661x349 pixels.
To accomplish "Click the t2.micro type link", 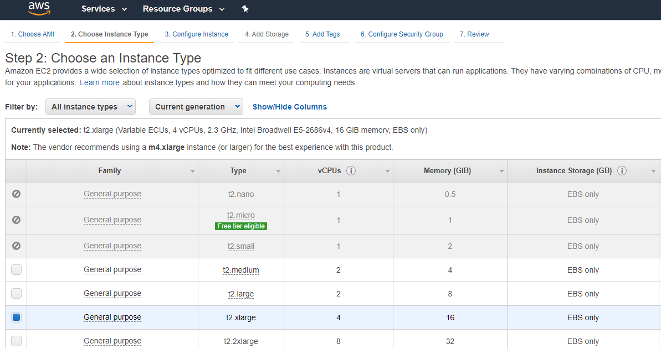I will click(x=241, y=216).
